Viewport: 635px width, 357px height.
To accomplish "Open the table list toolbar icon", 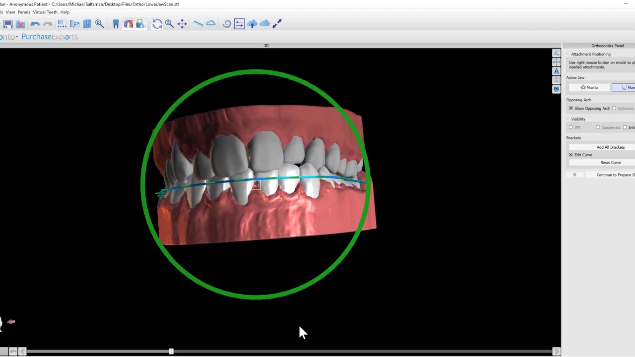I will click(62, 24).
